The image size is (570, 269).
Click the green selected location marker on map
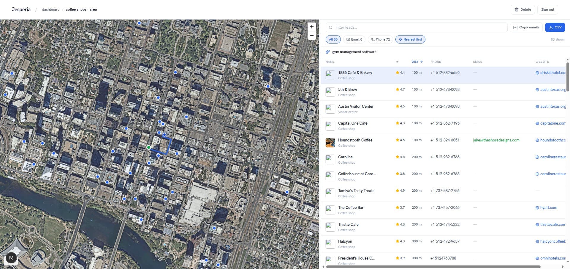click(149, 147)
